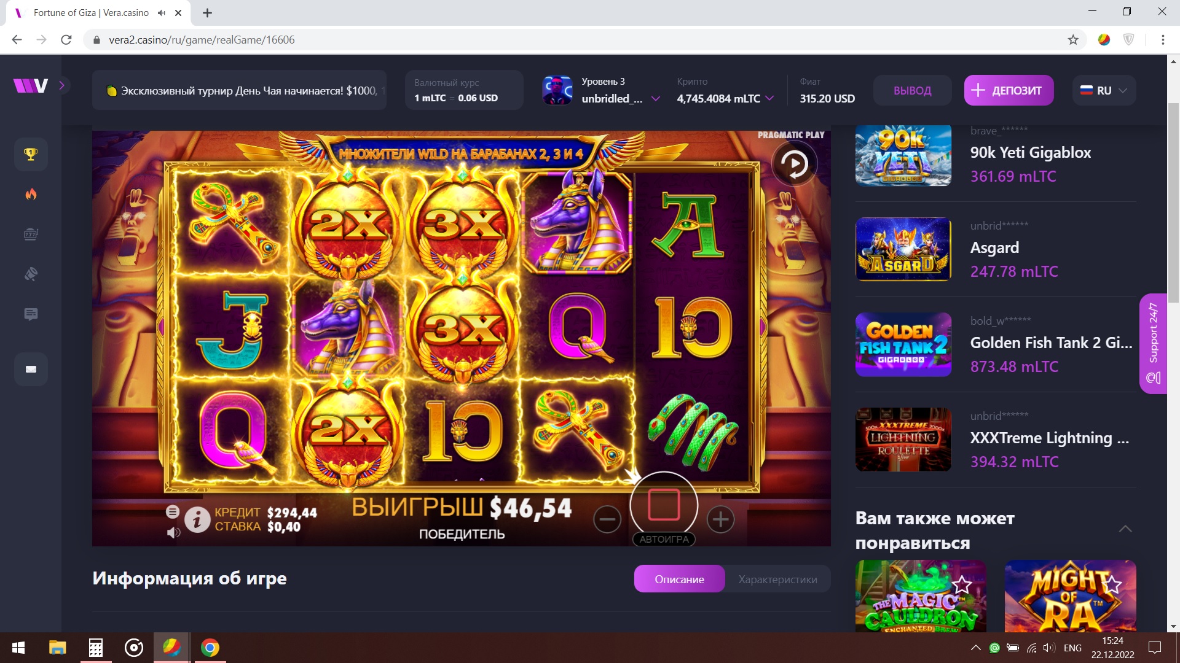Open the RU language dropdown
The image size is (1180, 663).
[x=1104, y=90]
